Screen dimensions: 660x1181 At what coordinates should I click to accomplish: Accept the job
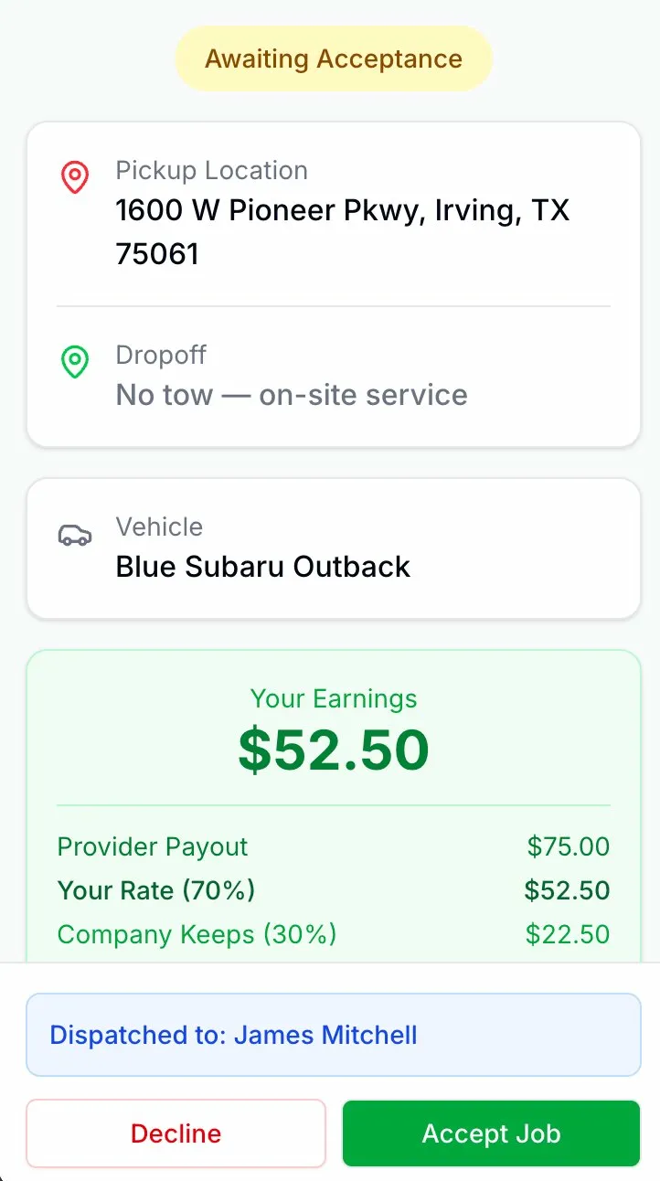pyautogui.click(x=491, y=1133)
